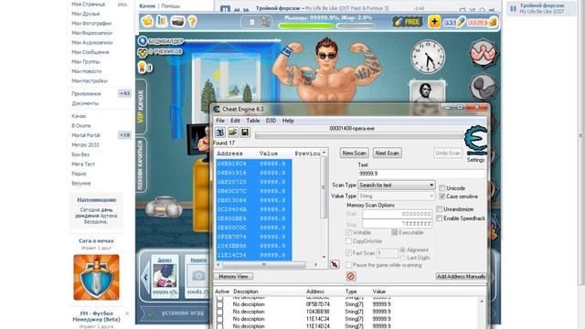
Task: Click the Stop address field 7fffffff
Action: 398,223
